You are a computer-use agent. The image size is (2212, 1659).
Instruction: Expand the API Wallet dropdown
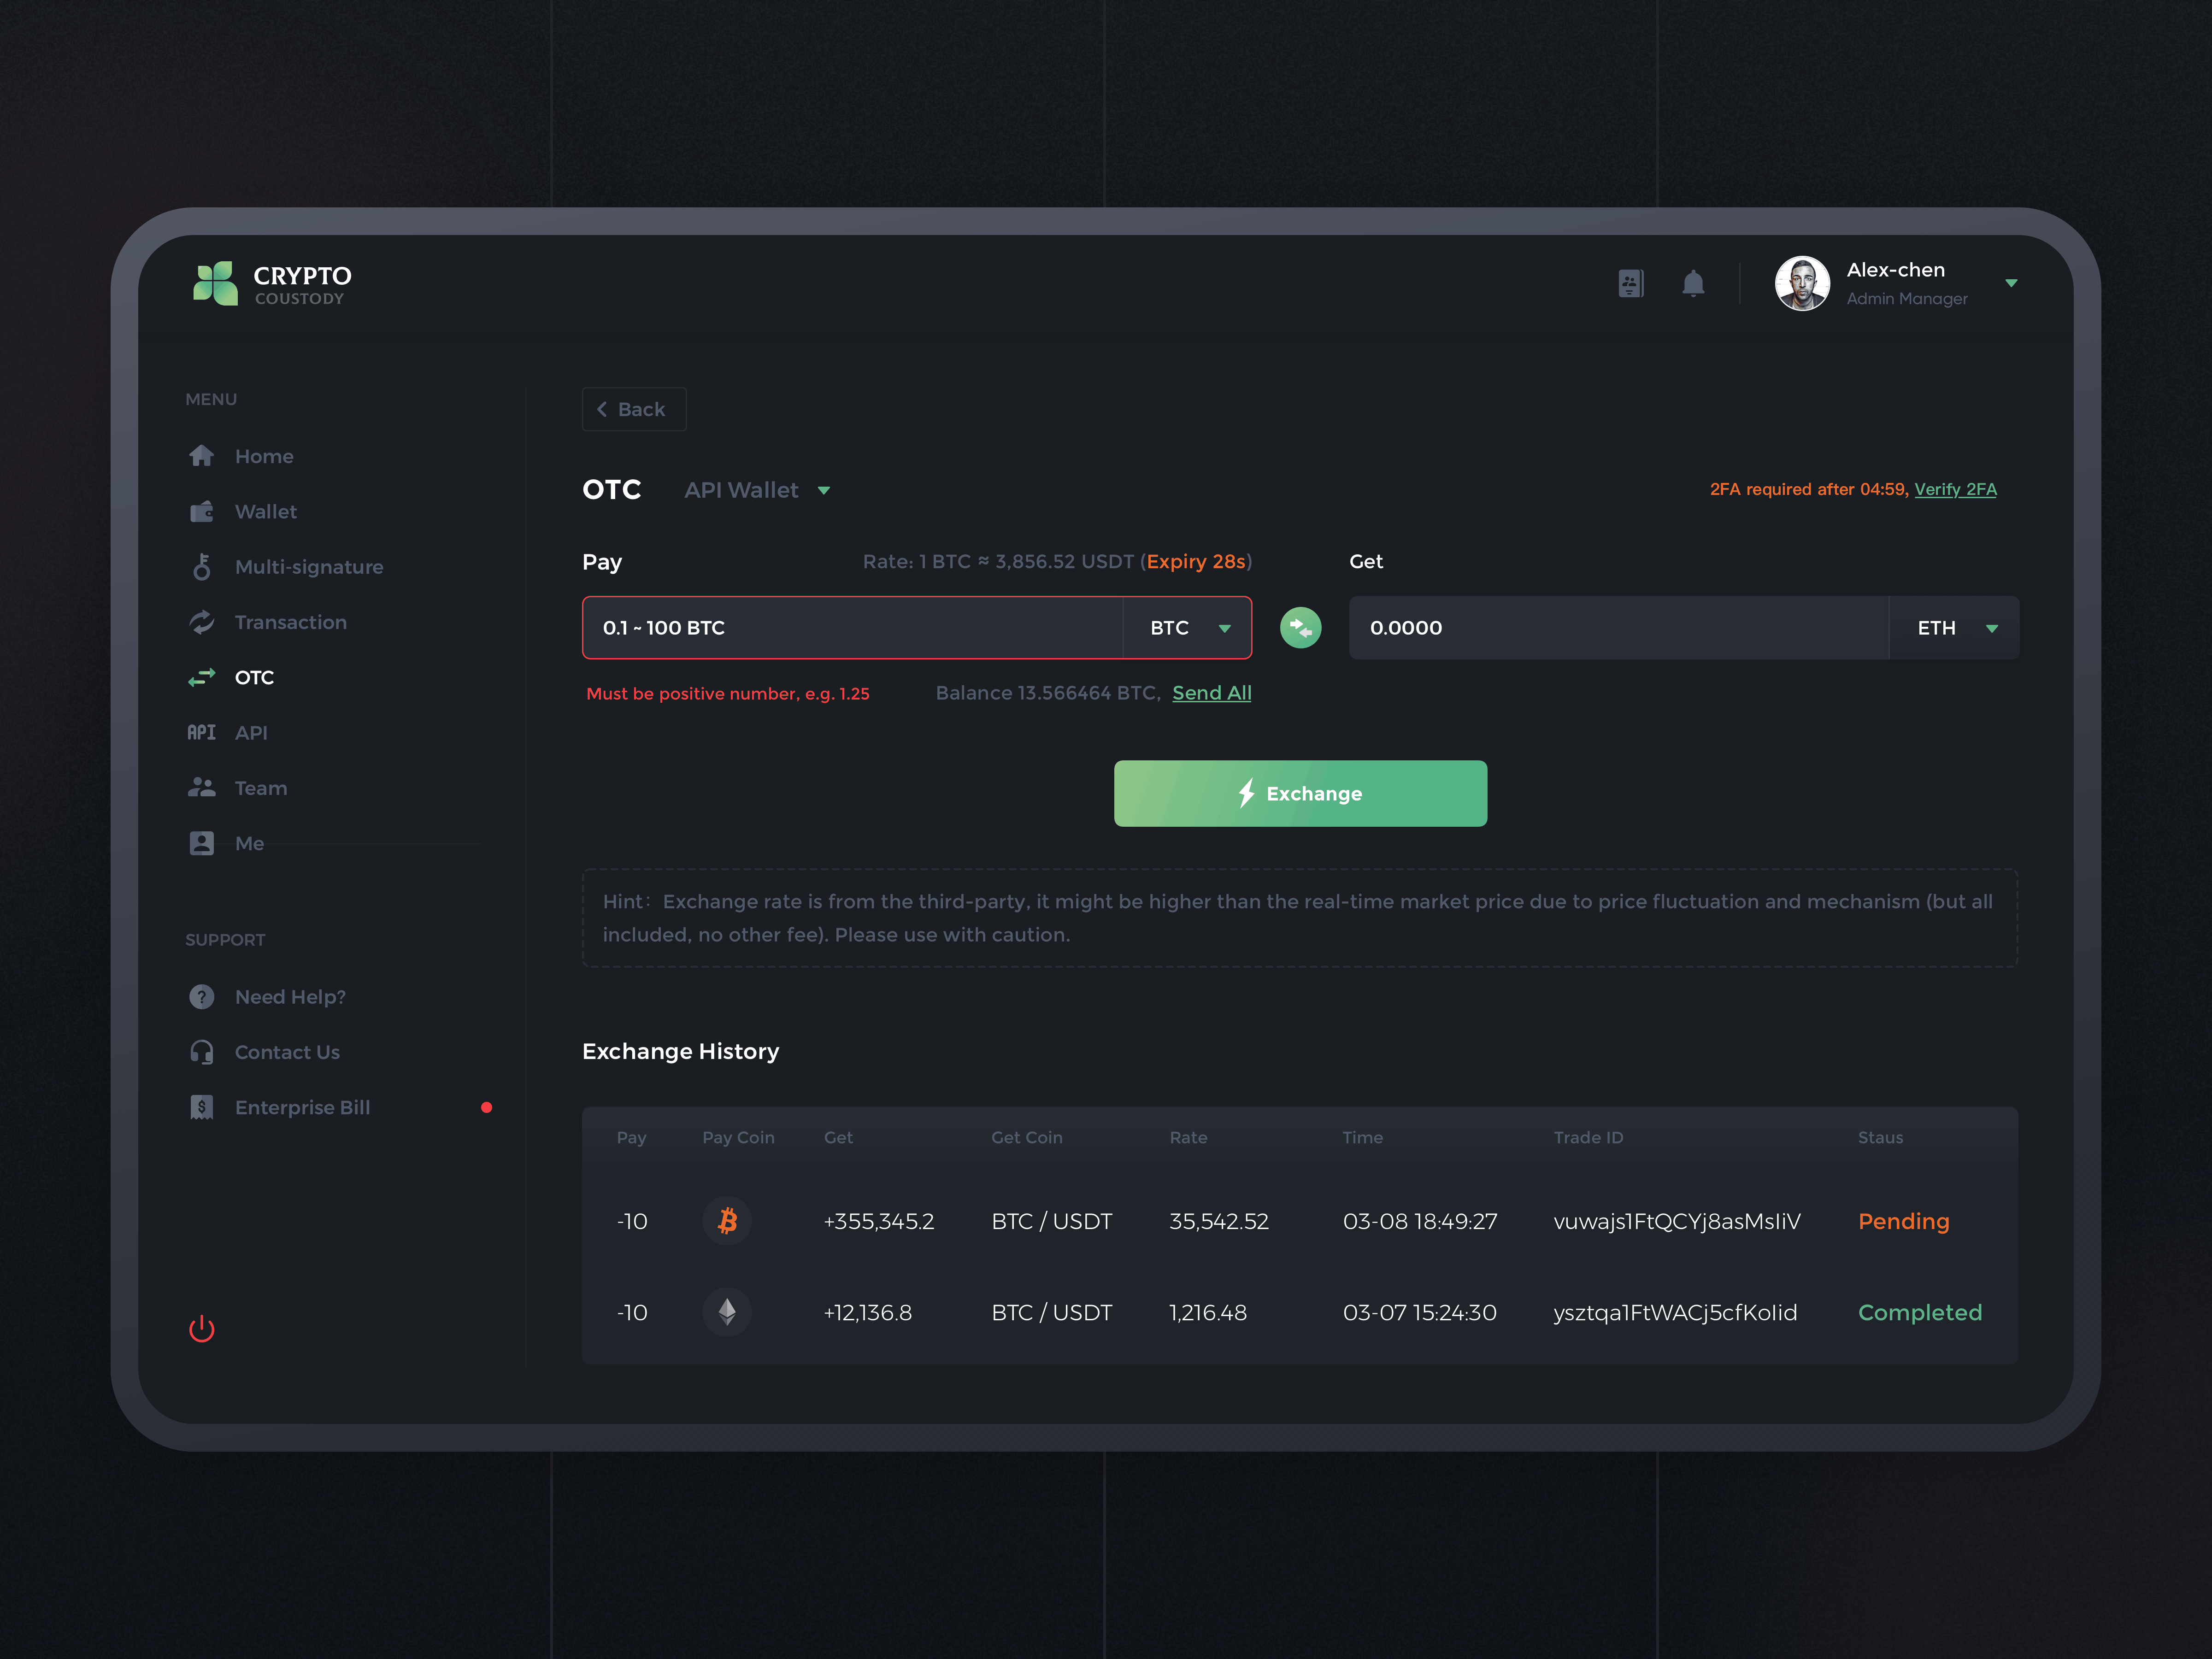[757, 490]
